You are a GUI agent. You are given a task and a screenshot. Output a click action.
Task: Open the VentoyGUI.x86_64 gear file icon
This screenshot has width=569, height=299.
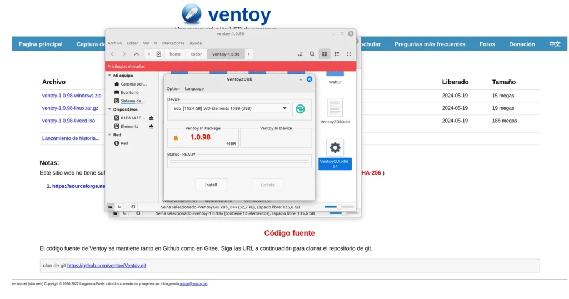(x=335, y=148)
